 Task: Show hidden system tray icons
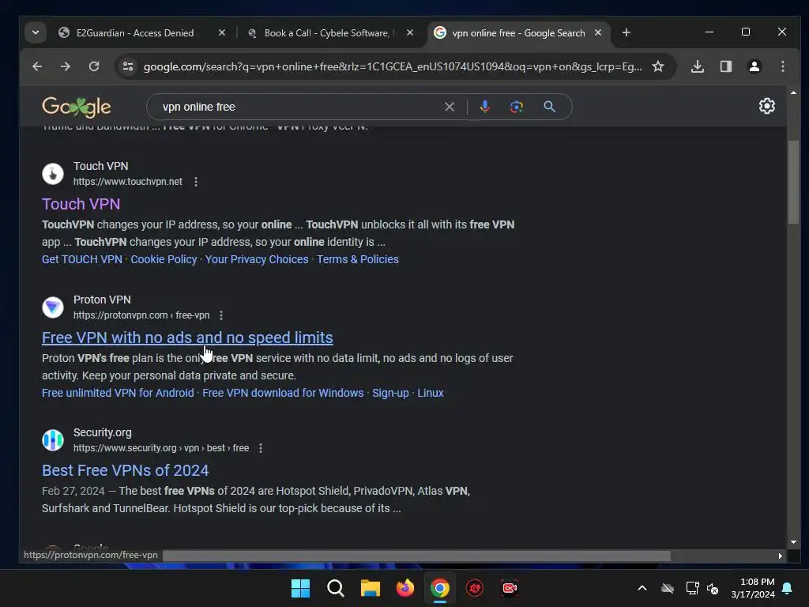coord(642,588)
